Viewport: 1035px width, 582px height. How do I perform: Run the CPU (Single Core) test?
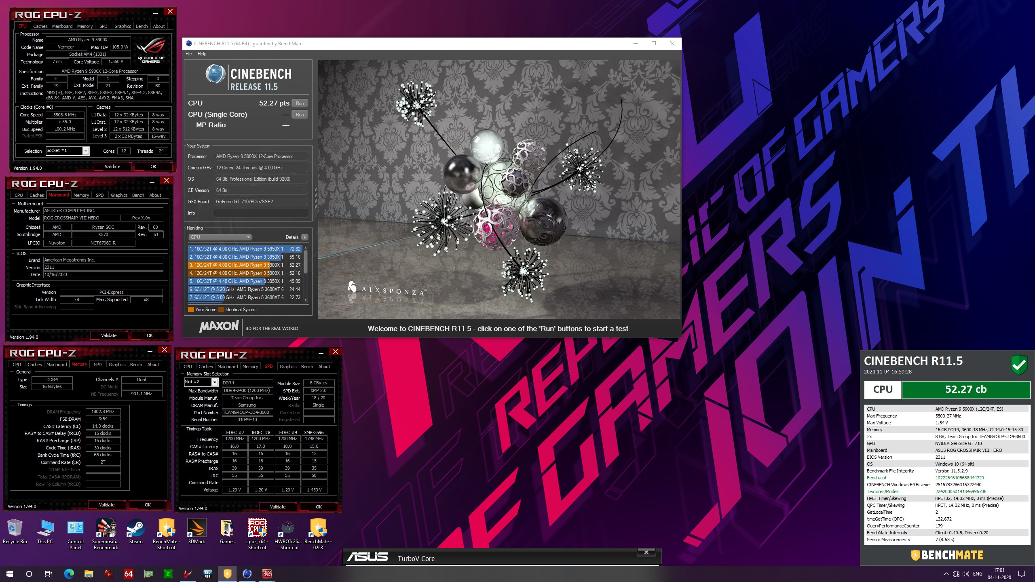300,115
